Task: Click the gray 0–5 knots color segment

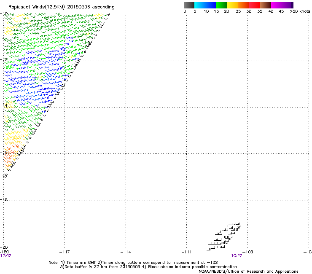Action: 189,5
